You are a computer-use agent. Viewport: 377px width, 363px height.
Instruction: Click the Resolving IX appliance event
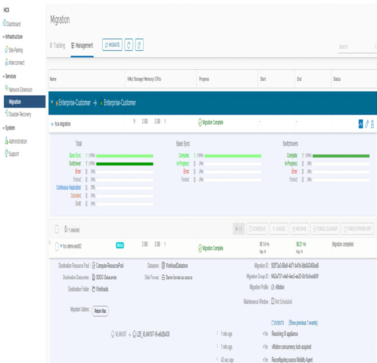pyautogui.click(x=284, y=334)
